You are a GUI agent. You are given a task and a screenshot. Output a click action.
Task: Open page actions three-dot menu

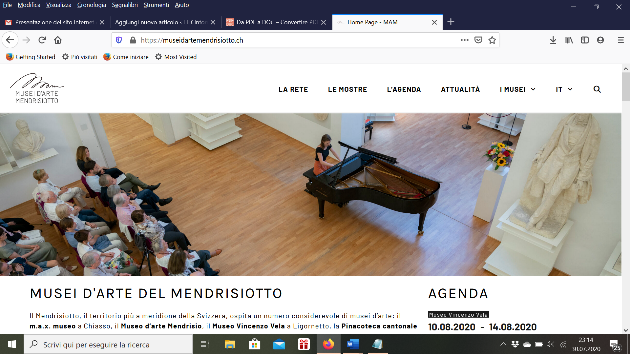[x=464, y=40]
